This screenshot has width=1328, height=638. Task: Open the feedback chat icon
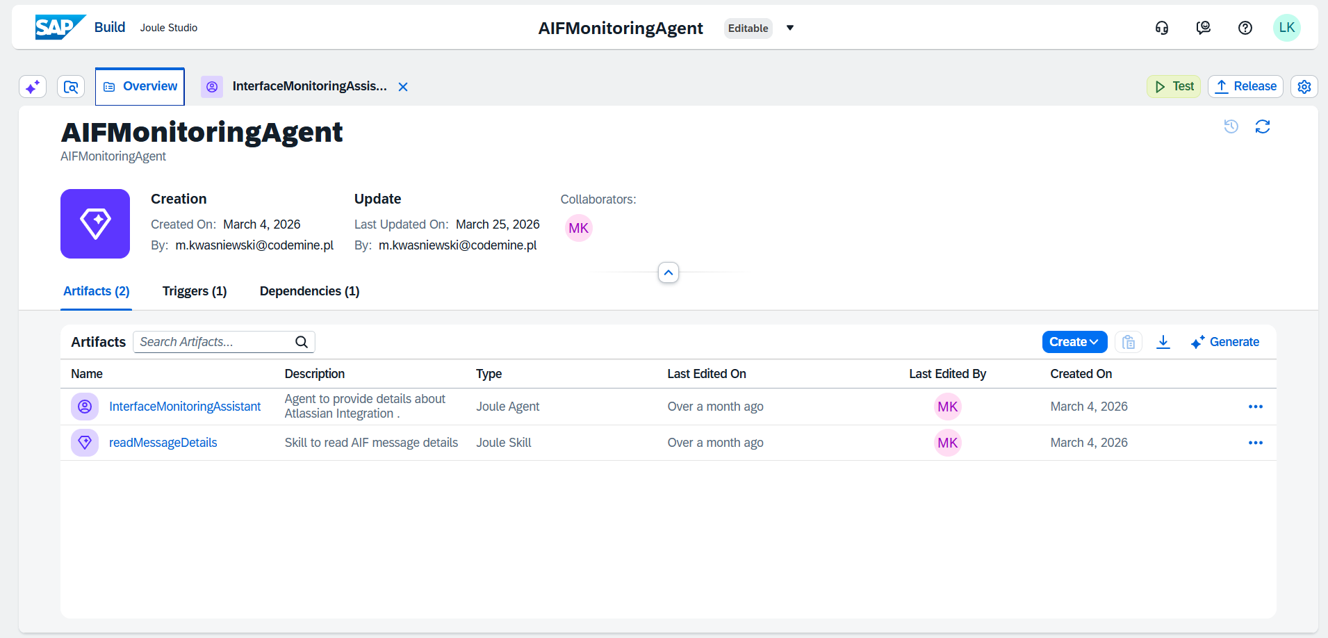1204,28
